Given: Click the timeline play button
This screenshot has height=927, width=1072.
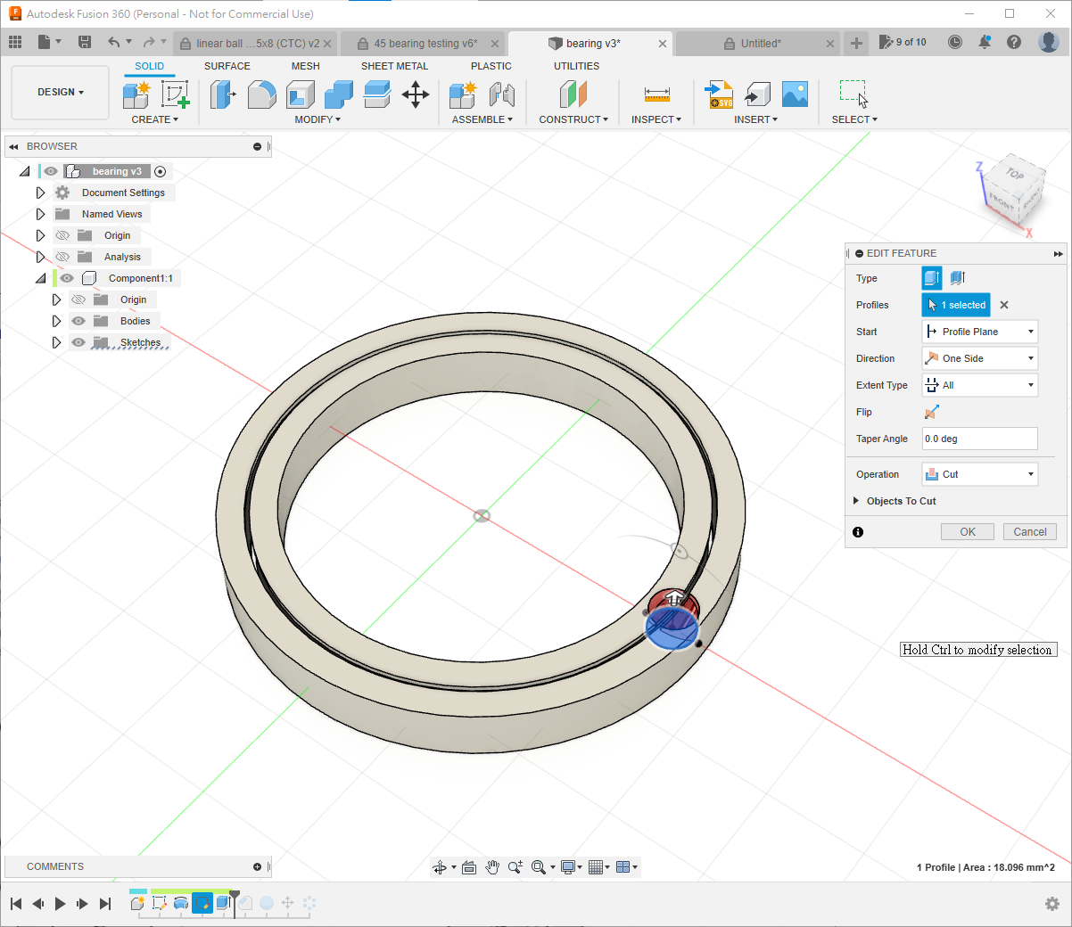Looking at the screenshot, I should [x=60, y=904].
